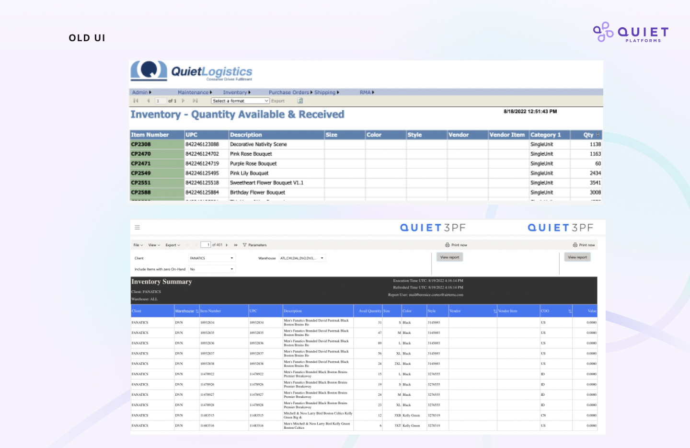Open the File menu in report toolbar
The width and height of the screenshot is (690, 448).
pyautogui.click(x=138, y=245)
